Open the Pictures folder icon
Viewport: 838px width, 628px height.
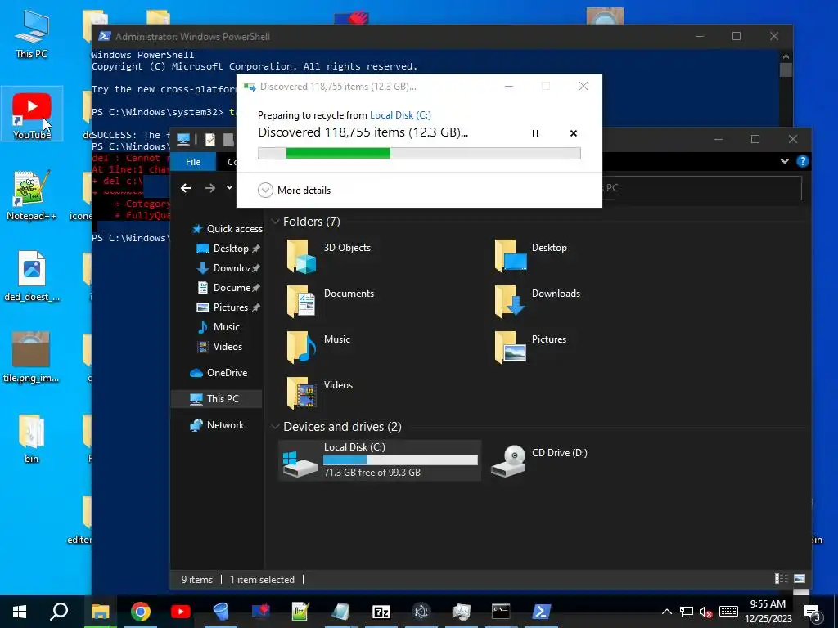point(511,347)
